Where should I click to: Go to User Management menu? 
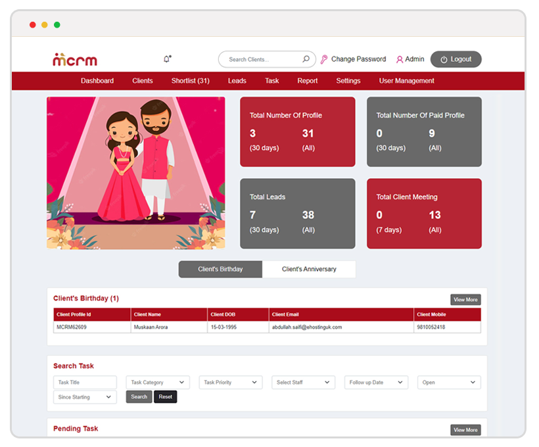click(x=406, y=81)
